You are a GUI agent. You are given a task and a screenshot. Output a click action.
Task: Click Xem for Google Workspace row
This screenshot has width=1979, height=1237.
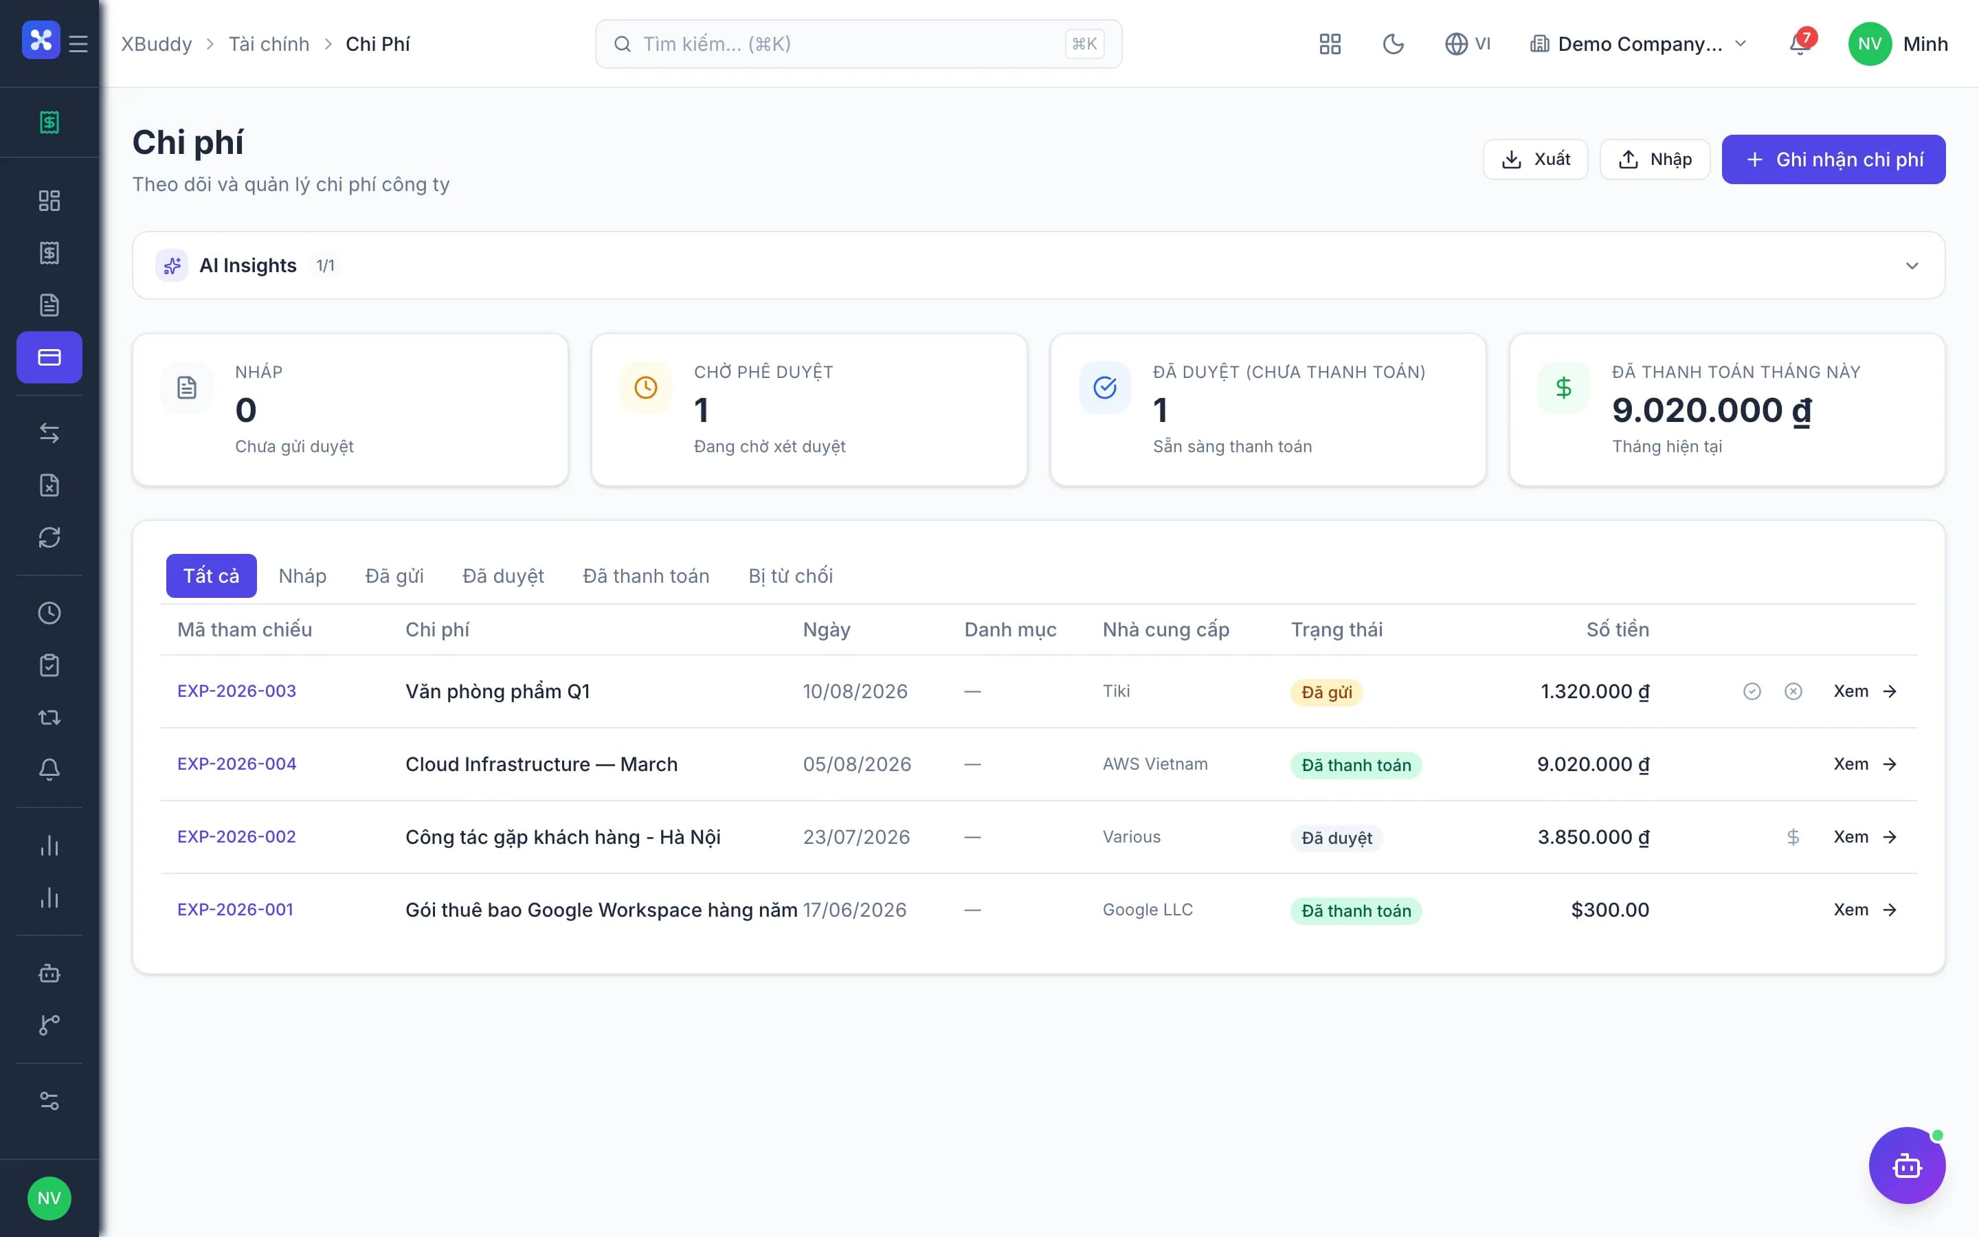[1864, 910]
